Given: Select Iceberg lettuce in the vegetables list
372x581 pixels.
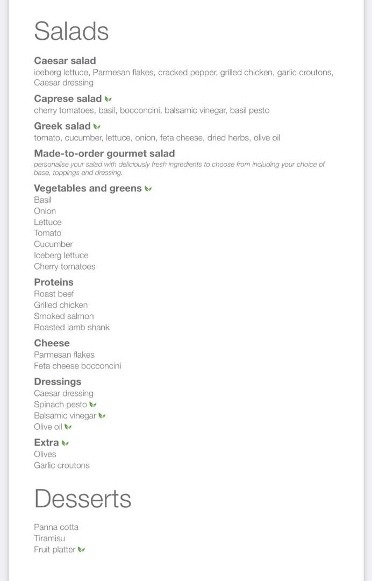Looking at the screenshot, I should pyautogui.click(x=61, y=256).
